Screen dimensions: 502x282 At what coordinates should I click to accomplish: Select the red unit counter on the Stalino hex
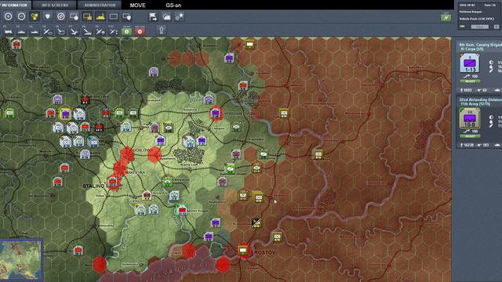tap(113, 183)
